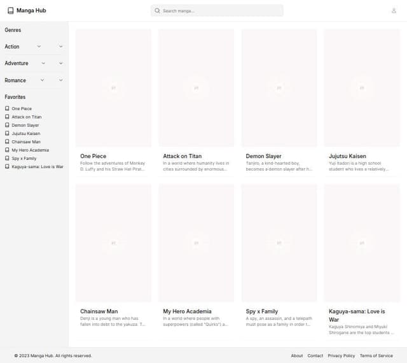Click the chevron next to Romance label
The width and height of the screenshot is (407, 363).
pyautogui.click(x=42, y=80)
